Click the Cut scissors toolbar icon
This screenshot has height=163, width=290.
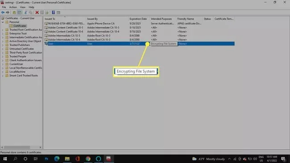tap(26, 13)
